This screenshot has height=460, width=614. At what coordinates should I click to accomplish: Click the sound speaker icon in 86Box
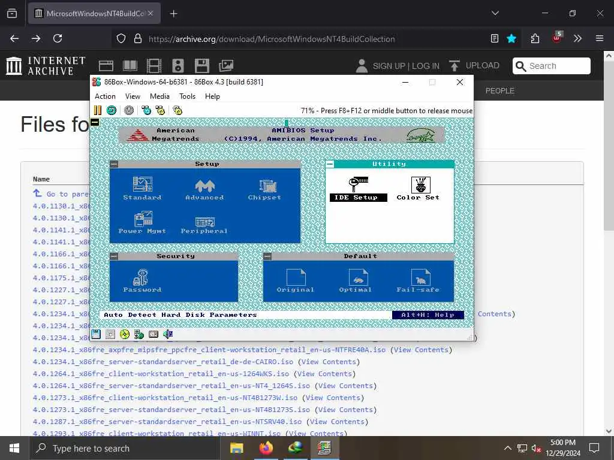(168, 334)
